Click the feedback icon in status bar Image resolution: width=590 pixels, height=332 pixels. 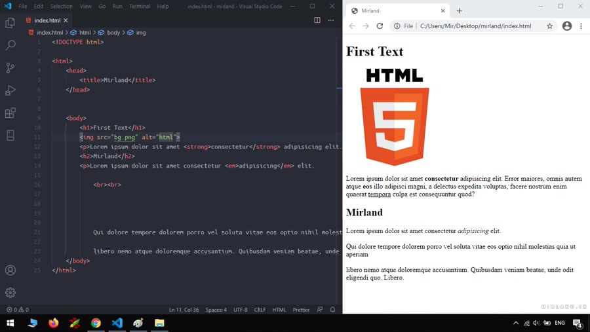tap(320, 310)
